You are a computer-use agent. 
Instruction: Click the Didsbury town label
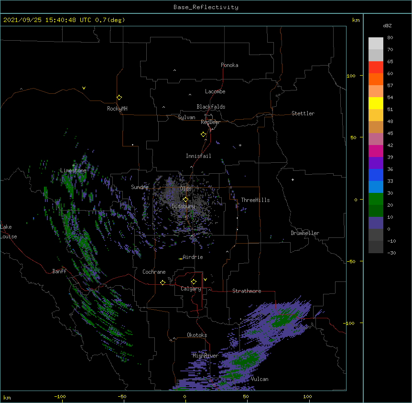pos(184,206)
